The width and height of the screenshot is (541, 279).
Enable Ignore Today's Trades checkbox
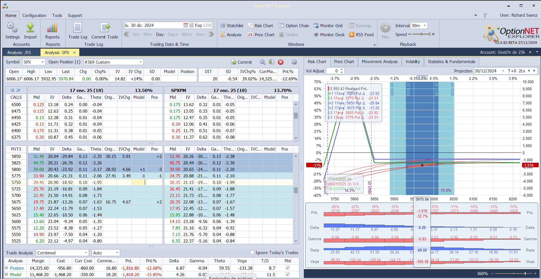pyautogui.click(x=252, y=252)
